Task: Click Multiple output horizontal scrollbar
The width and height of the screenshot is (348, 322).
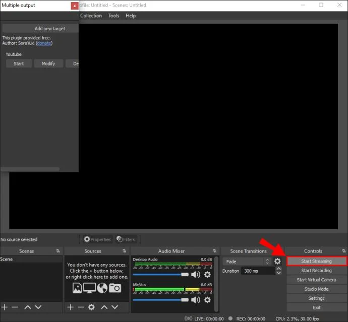Action: tap(30, 169)
